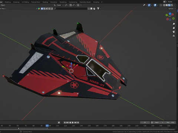Click the current frame number field
Screen dimensions: 178x133
145,123
